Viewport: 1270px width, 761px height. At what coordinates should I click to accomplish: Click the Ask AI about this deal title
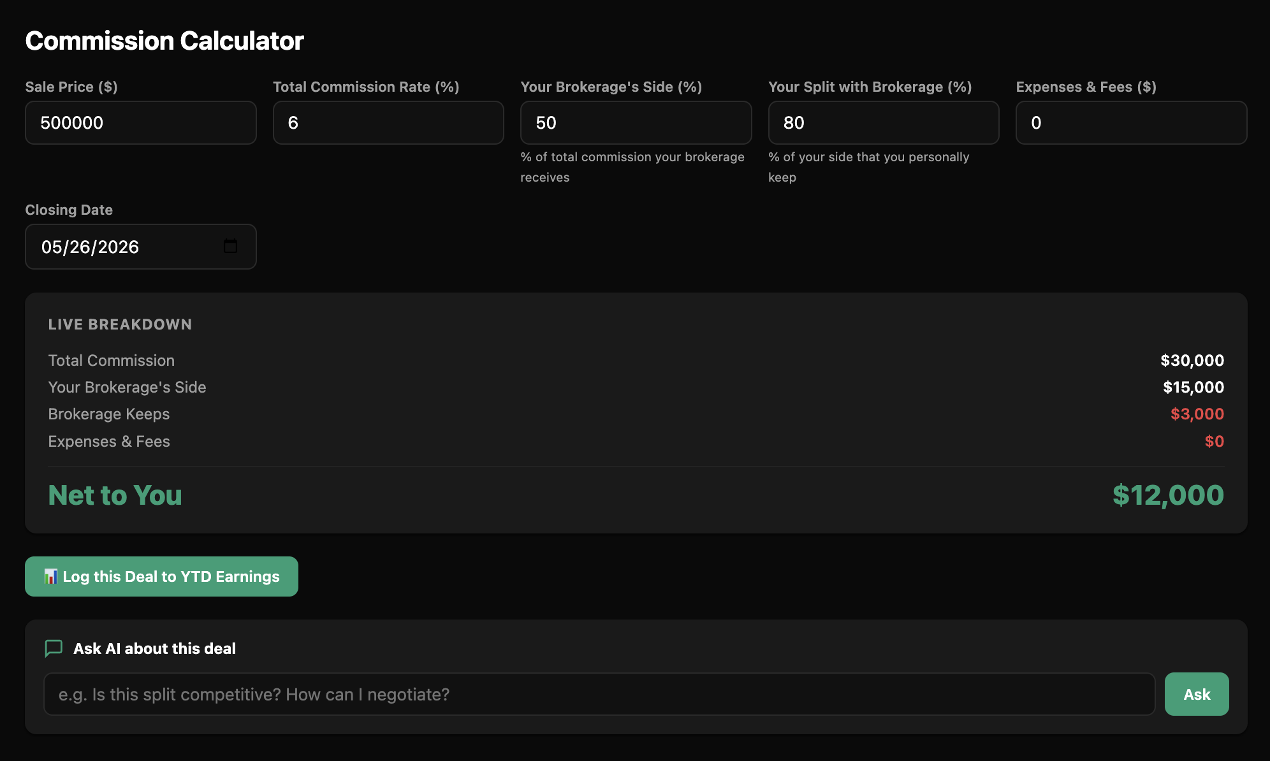[154, 648]
